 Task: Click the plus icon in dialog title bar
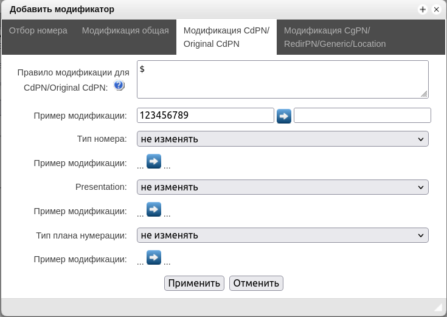point(423,10)
